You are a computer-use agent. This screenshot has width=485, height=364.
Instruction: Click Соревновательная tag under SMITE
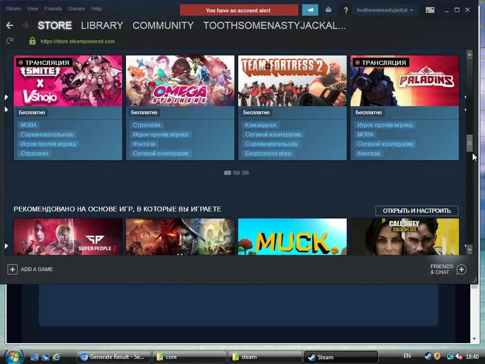[x=47, y=135]
